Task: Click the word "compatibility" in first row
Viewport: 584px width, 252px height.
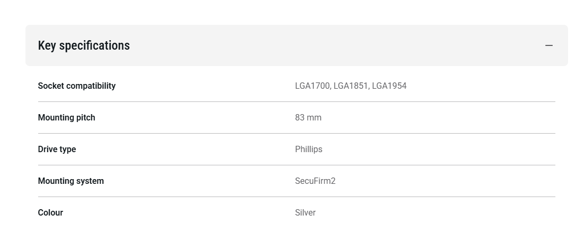Action: pyautogui.click(x=91, y=86)
